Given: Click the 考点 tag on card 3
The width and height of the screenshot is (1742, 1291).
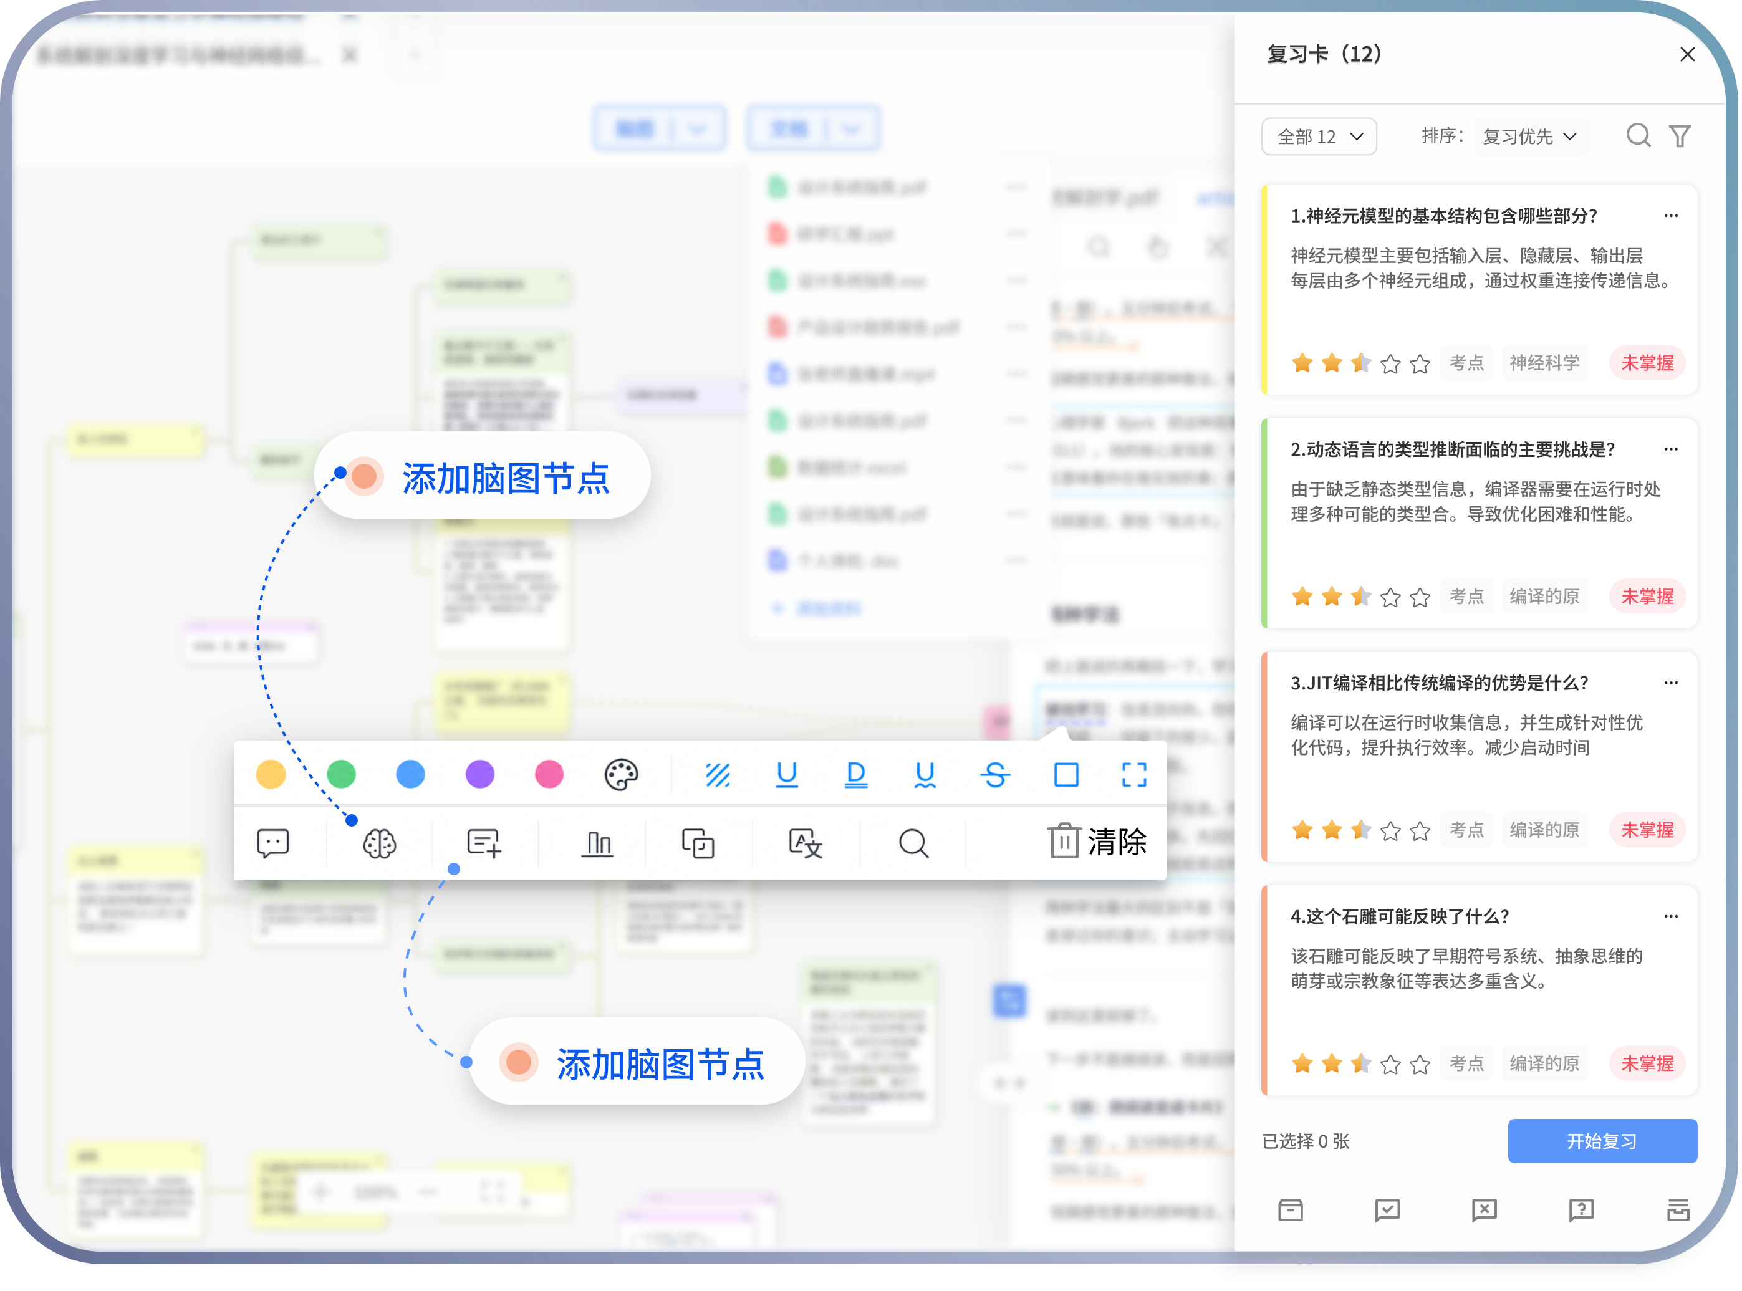Looking at the screenshot, I should point(1467,831).
